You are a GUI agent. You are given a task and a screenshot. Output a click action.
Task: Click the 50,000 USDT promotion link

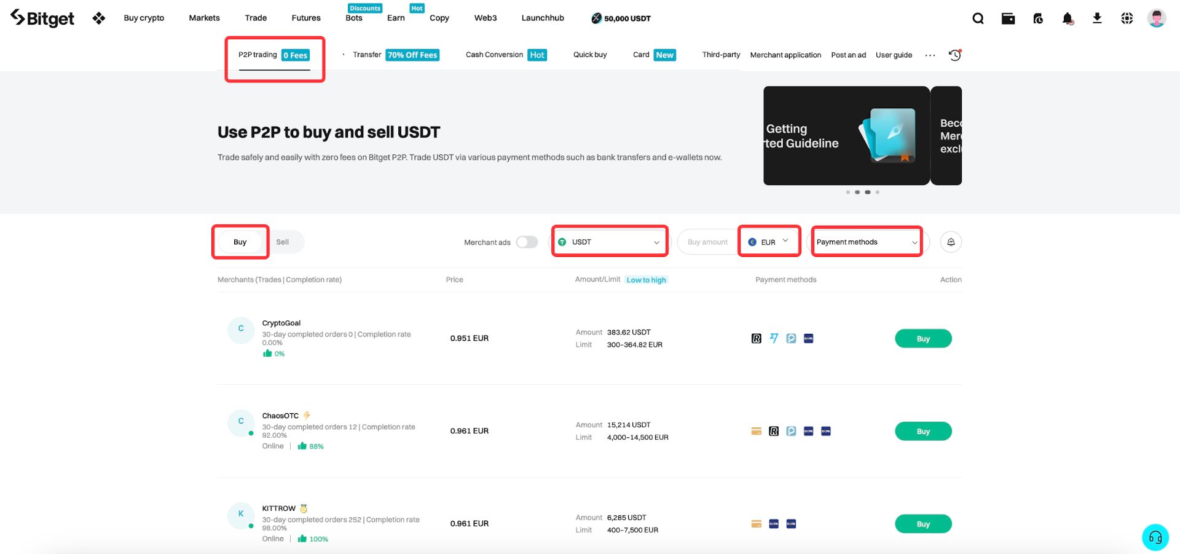(x=621, y=18)
